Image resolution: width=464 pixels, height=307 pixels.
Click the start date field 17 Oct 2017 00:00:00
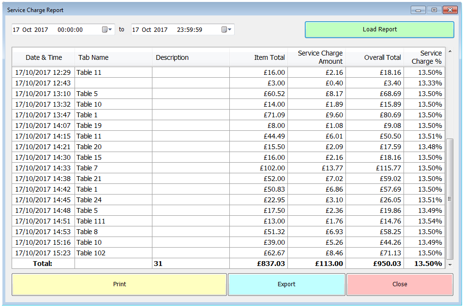63,29
